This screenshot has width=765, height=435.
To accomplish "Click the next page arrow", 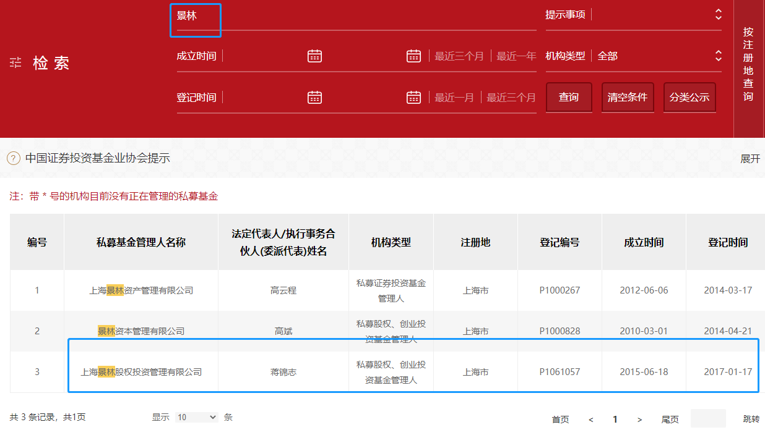I will coord(639,420).
